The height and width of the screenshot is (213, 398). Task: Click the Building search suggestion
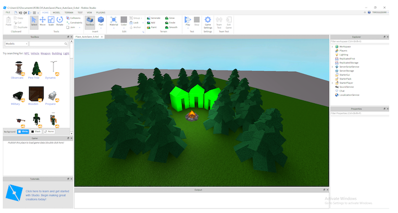coord(57,54)
